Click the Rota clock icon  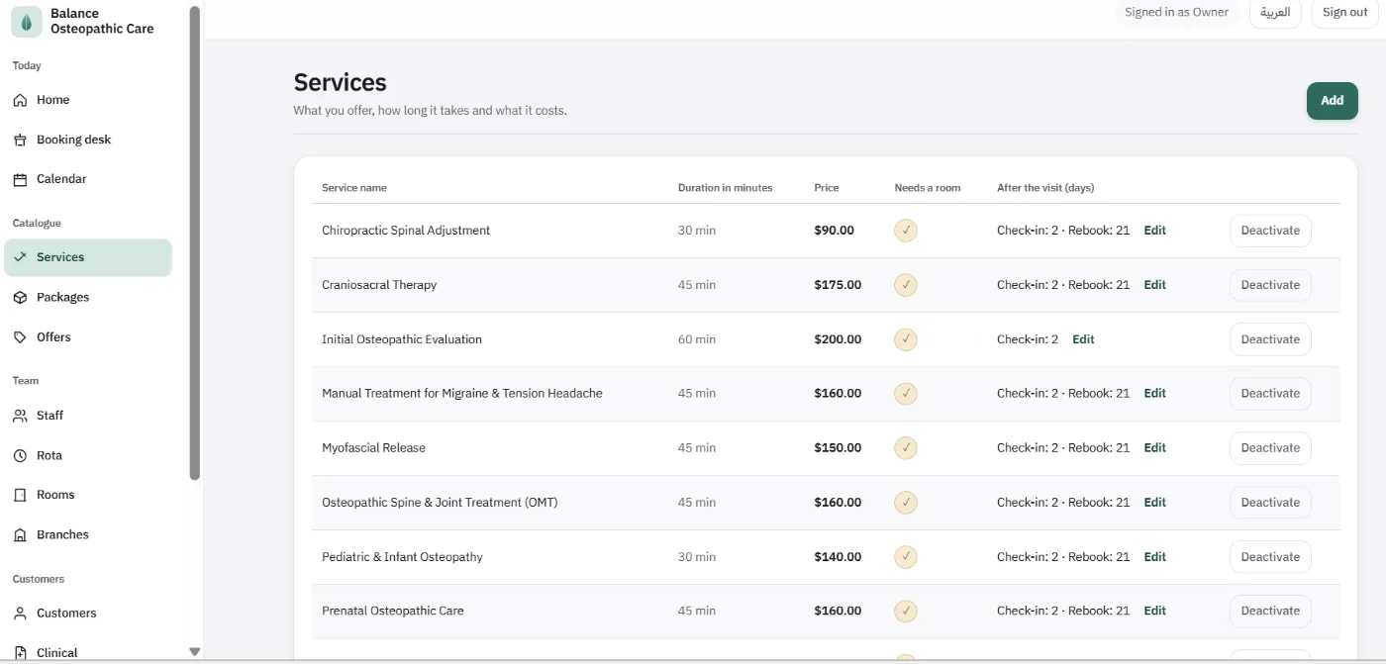click(x=20, y=455)
